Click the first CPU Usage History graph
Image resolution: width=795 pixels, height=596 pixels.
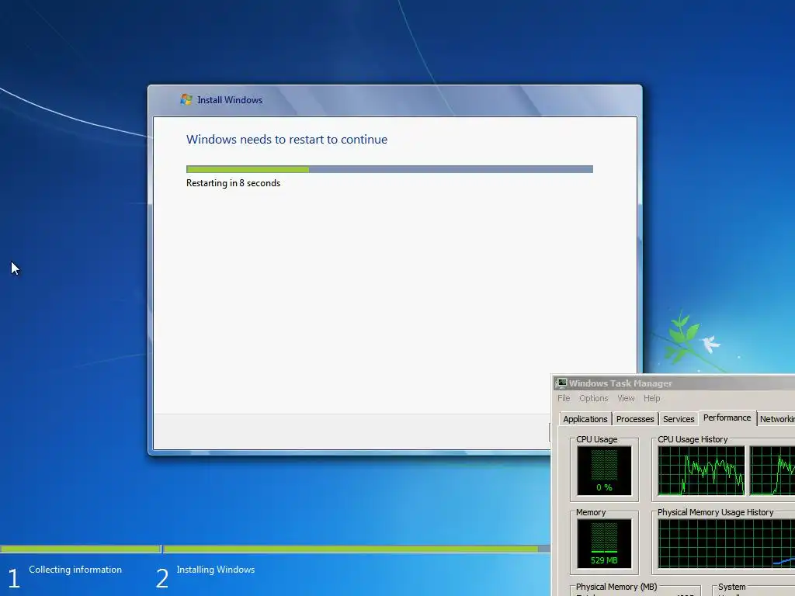[x=701, y=471]
